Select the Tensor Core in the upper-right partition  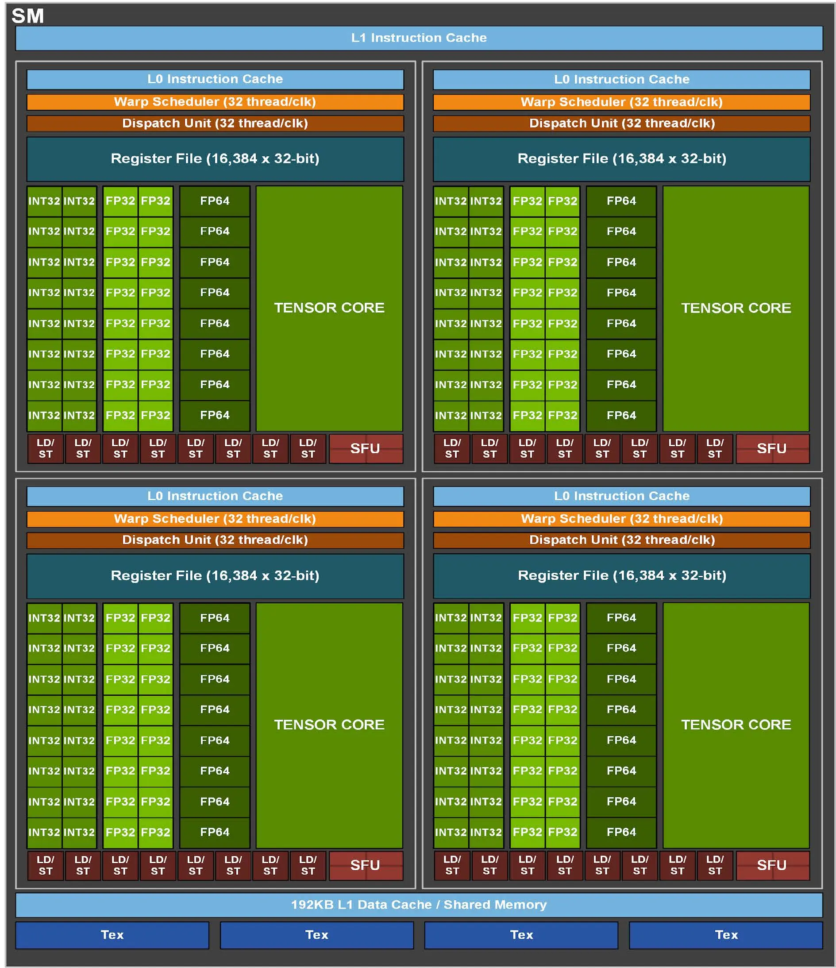click(x=736, y=308)
